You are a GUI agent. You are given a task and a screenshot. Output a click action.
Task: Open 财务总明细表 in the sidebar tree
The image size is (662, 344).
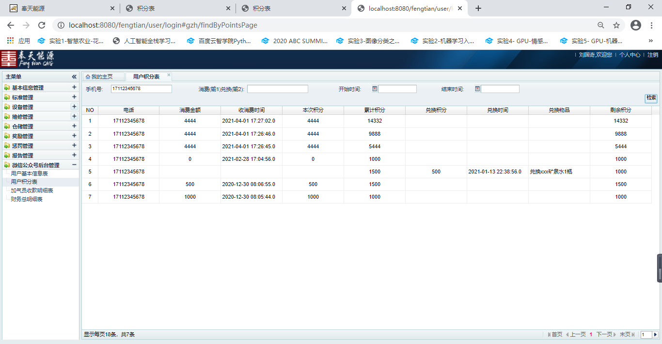point(27,199)
